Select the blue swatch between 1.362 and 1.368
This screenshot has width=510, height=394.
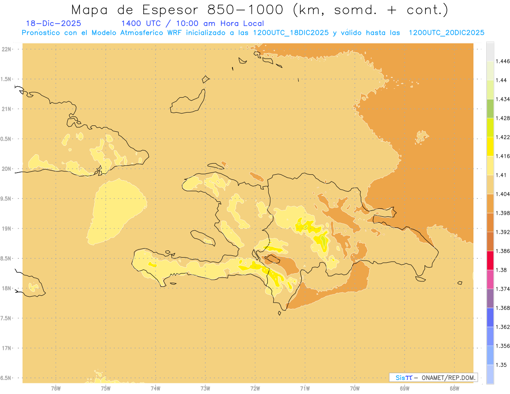490,317
